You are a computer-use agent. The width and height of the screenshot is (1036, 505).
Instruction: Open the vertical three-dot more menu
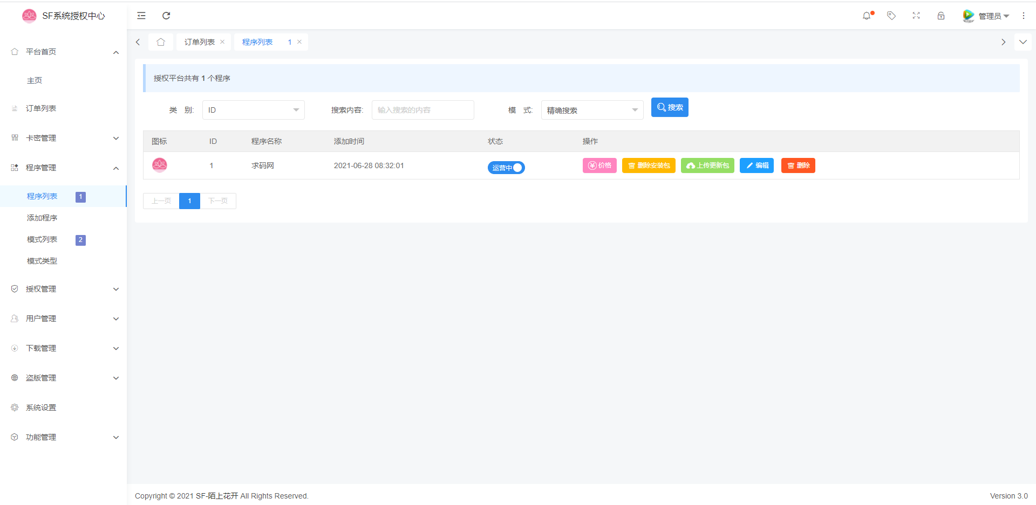point(1024,16)
